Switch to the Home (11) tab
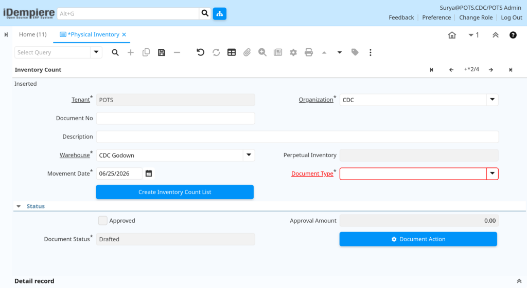This screenshot has height=288, width=527. click(x=32, y=34)
